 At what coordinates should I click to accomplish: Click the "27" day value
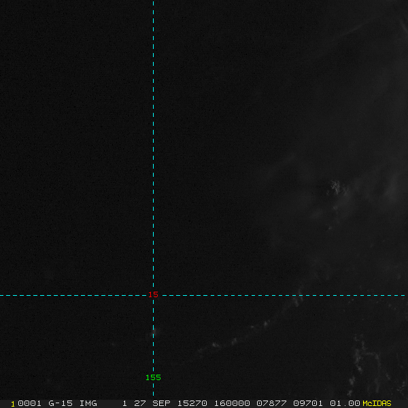139,403
